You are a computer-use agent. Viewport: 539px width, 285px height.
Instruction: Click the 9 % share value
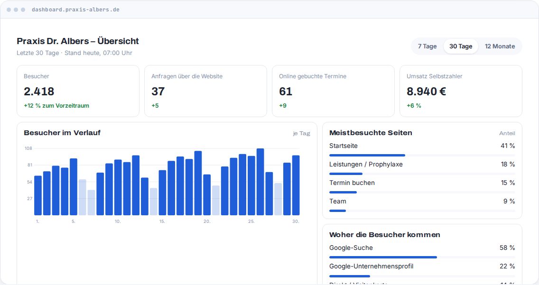coord(509,201)
